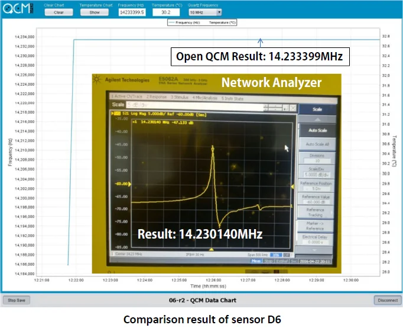This screenshot has width=403, height=328.
Task: Click the Frequency (Hz) vertical axis title
Action: 10,152
